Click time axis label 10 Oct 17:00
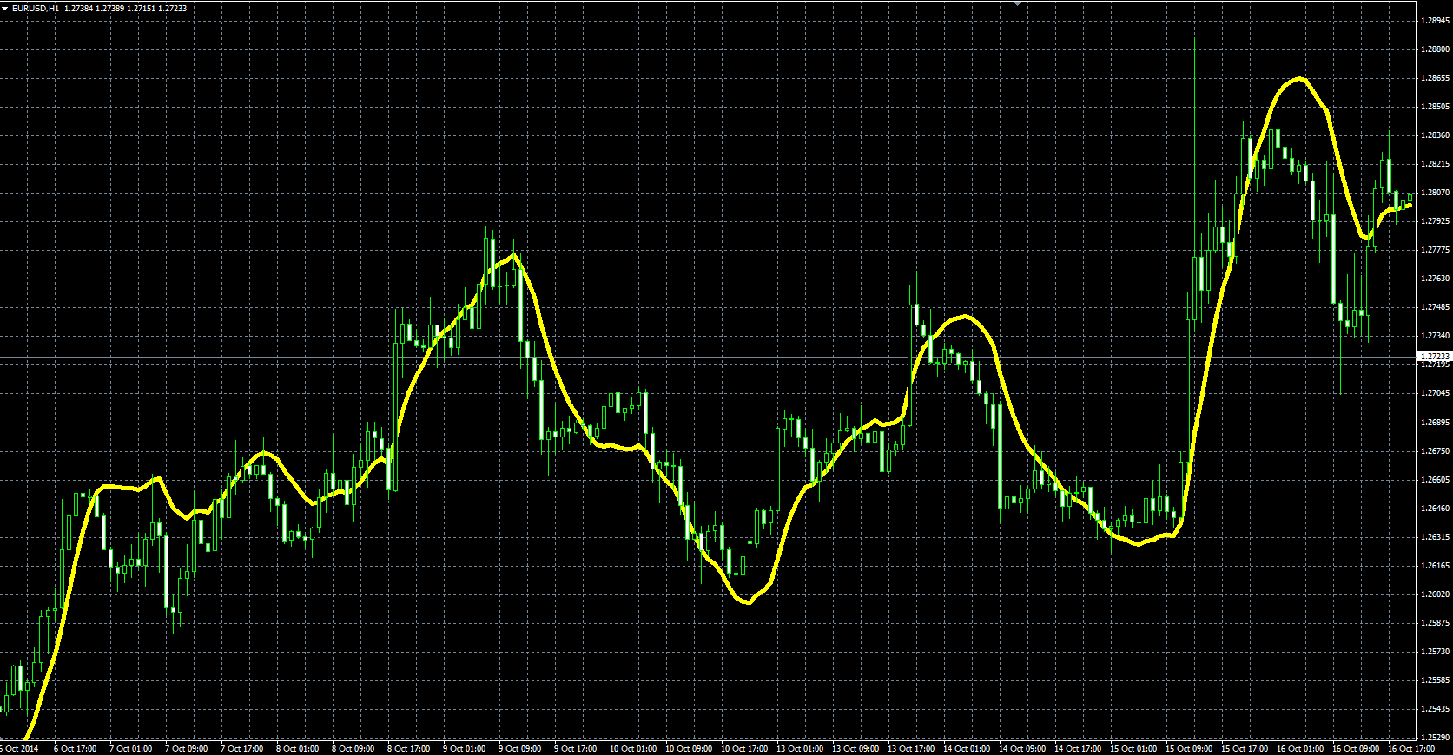 [x=744, y=748]
